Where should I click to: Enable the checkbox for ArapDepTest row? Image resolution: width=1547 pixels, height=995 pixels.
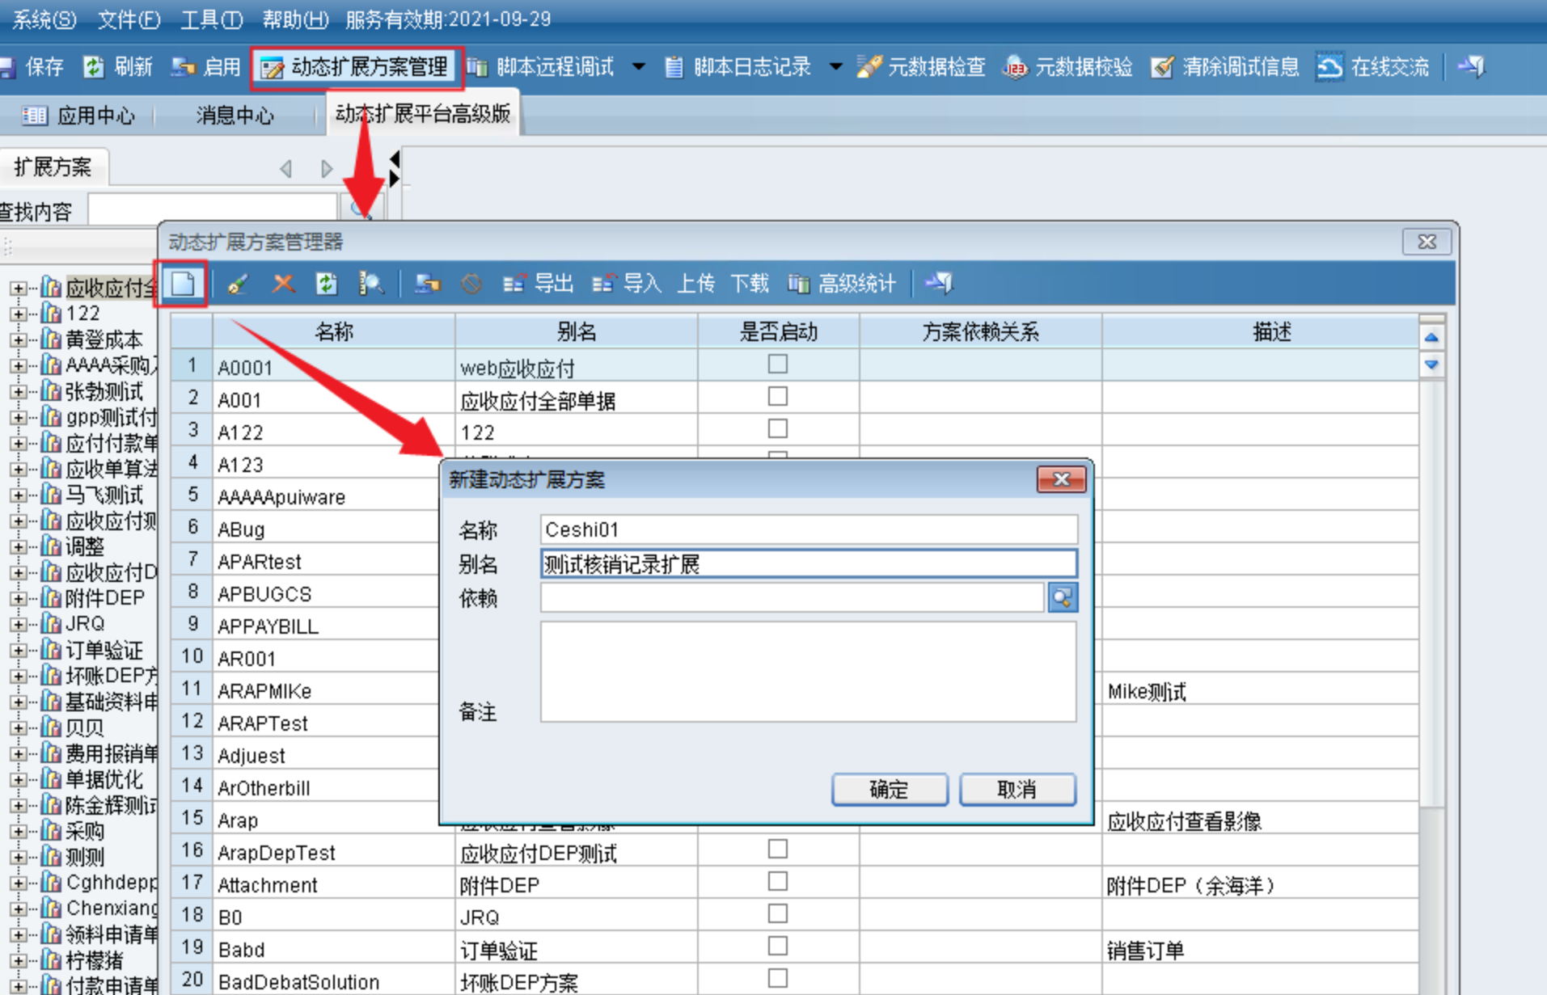click(777, 849)
